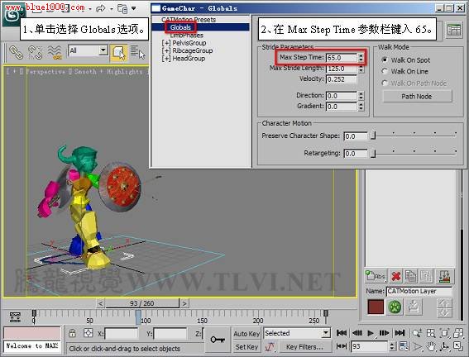Screen dimensions: 469x357
Task: Click Zoom Extents icon
Action: pyautogui.click(x=444, y=333)
